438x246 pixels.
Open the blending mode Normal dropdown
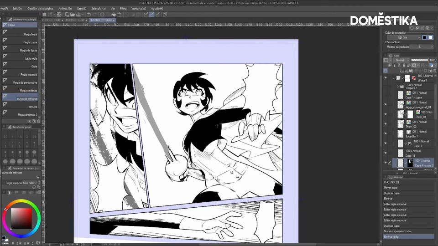point(401,60)
